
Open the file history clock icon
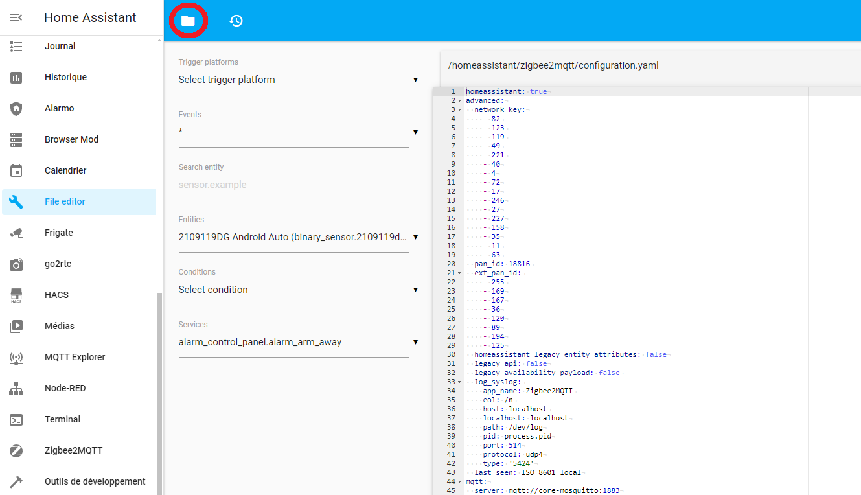point(236,21)
